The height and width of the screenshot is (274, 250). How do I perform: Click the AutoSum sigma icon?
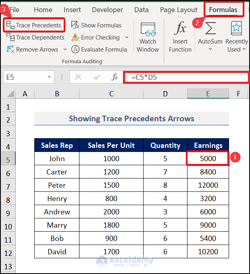(210, 29)
